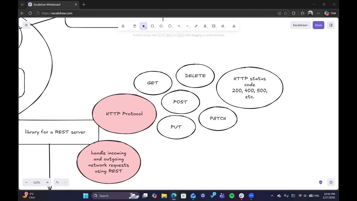
Task: Open the Copilot Chat button
Action: click(331, 13)
